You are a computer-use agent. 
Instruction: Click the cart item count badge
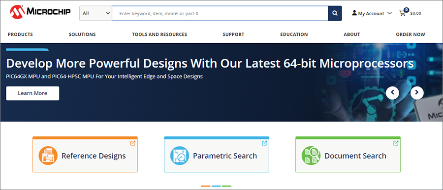[x=406, y=10]
